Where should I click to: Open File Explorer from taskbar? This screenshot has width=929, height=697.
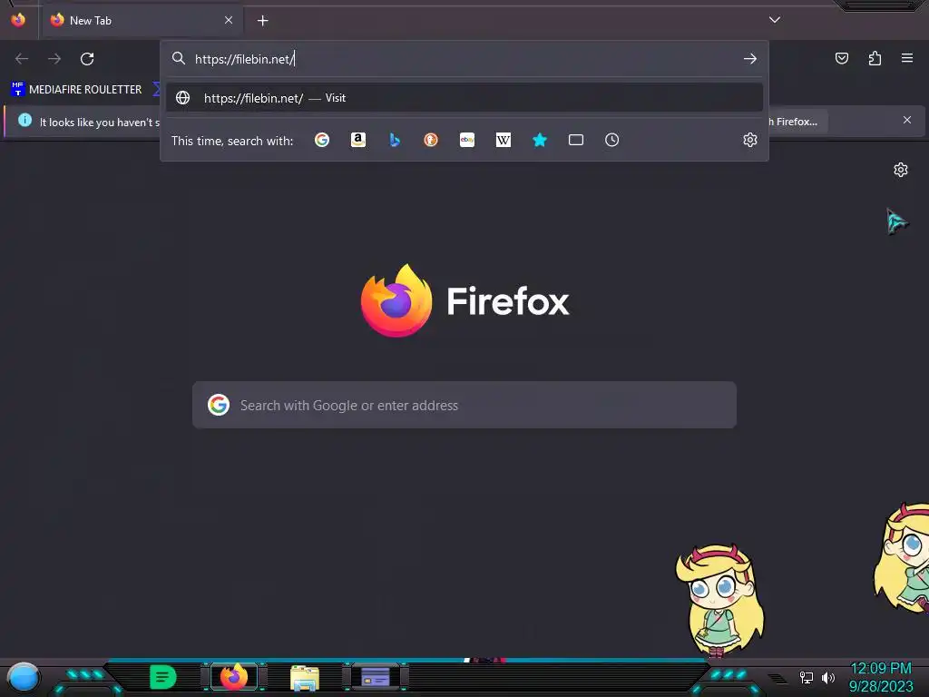pos(305,678)
